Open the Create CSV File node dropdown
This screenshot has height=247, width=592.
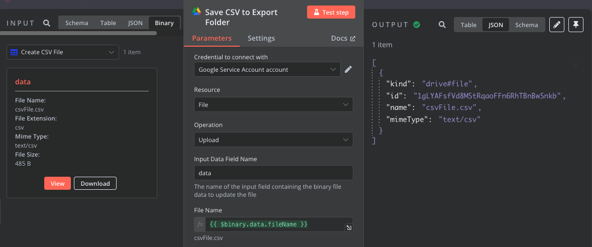[x=63, y=52]
